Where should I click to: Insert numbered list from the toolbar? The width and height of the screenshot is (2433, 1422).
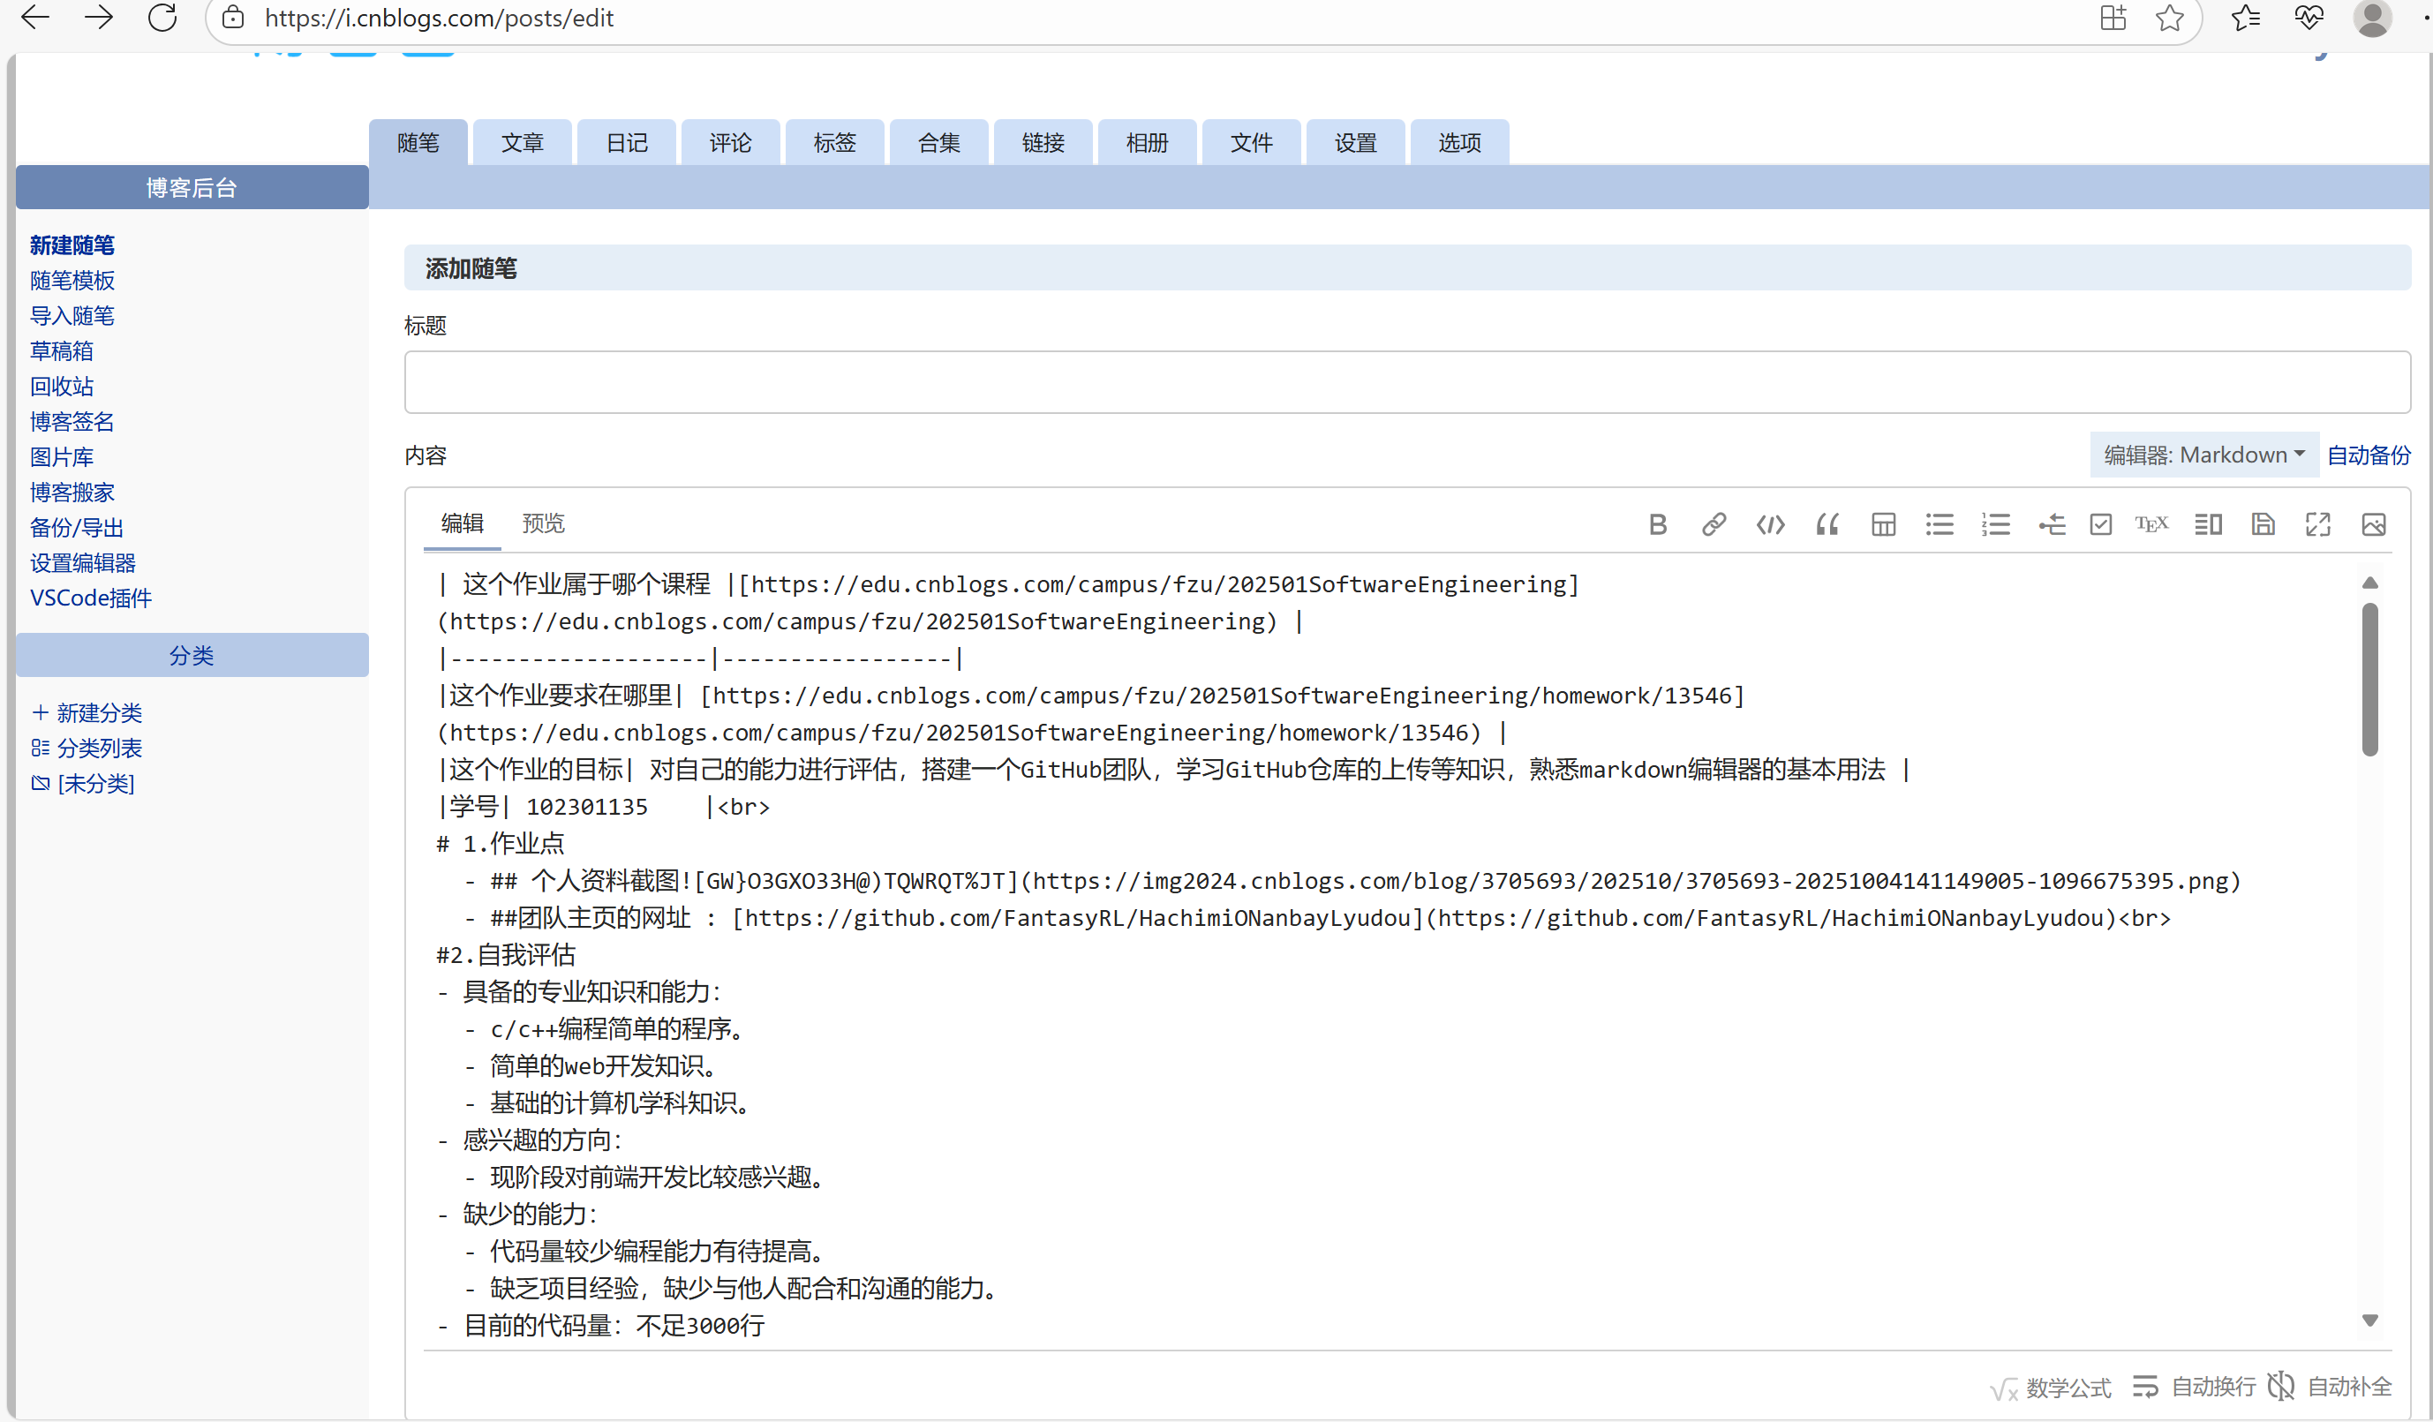[1996, 524]
